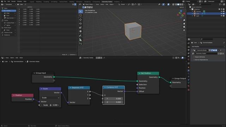Click the pan hand icon in viewport

(x=184, y=24)
